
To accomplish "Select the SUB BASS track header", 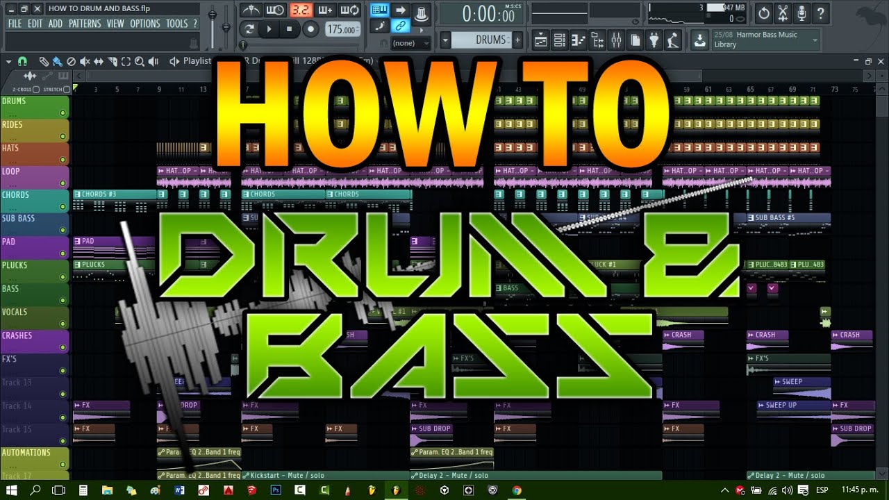I will pos(35,223).
